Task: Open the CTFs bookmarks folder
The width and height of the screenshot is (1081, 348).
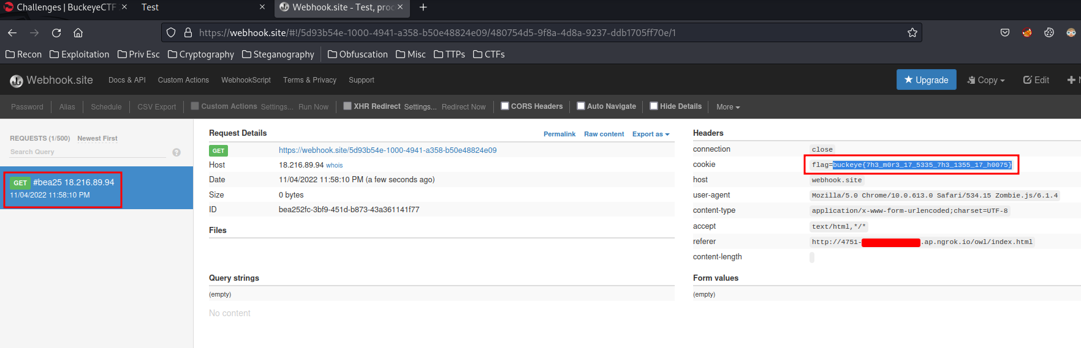Action: tap(489, 54)
